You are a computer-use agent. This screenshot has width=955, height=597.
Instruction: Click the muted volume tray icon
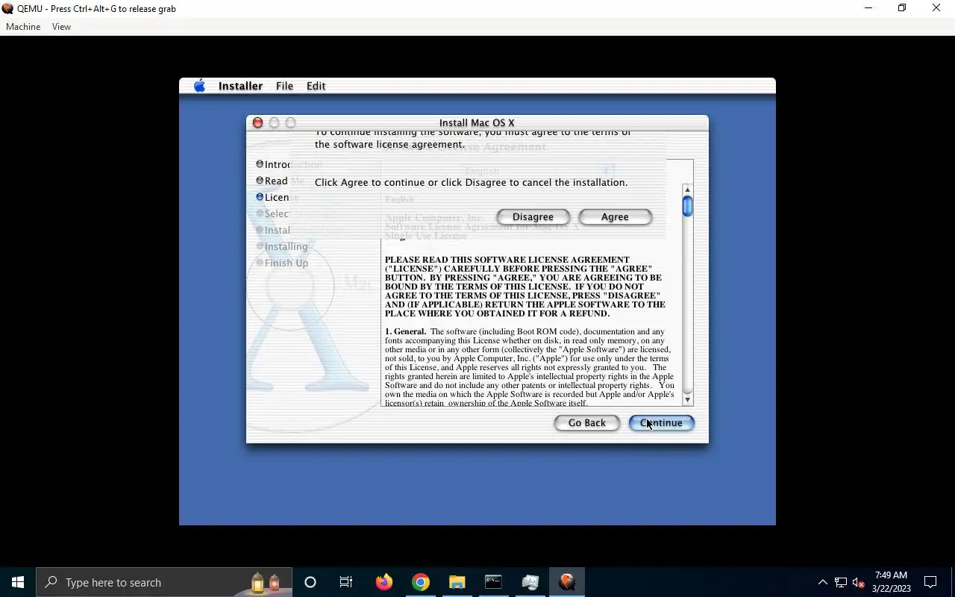click(859, 582)
